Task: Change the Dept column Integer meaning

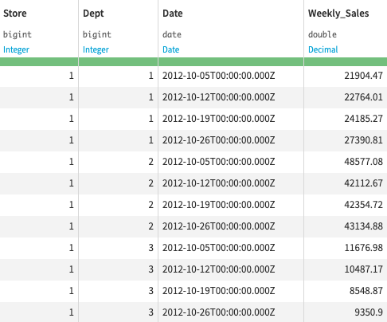Action: tap(96, 49)
